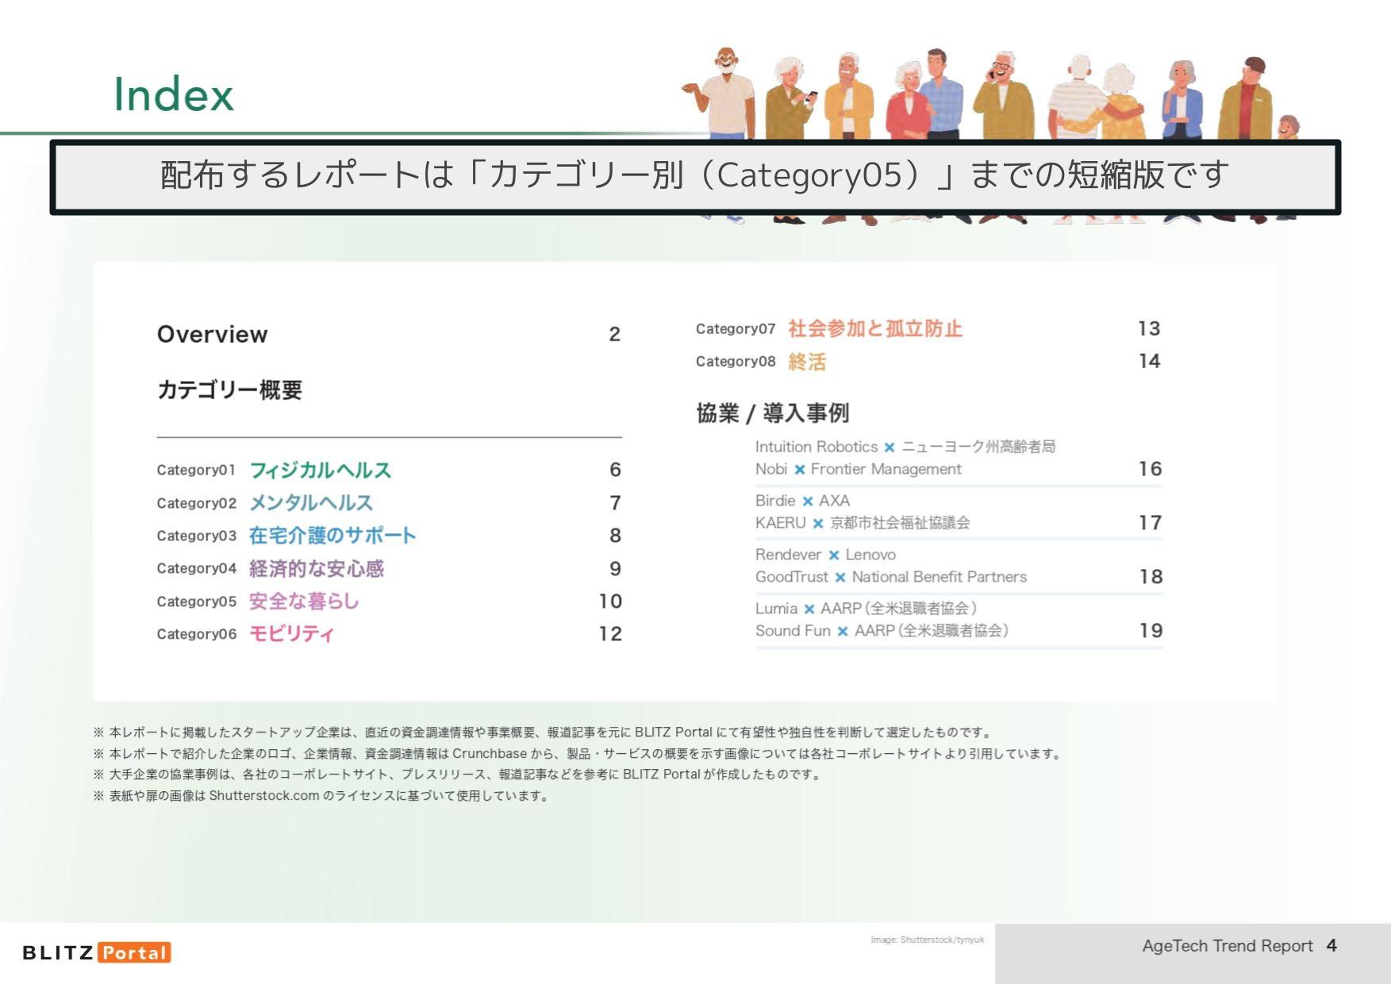Click page number 12 for Category06
The height and width of the screenshot is (984, 1391).
coord(610,634)
